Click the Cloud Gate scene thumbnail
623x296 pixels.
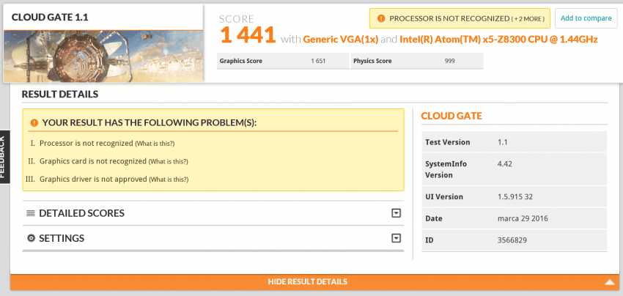point(103,56)
